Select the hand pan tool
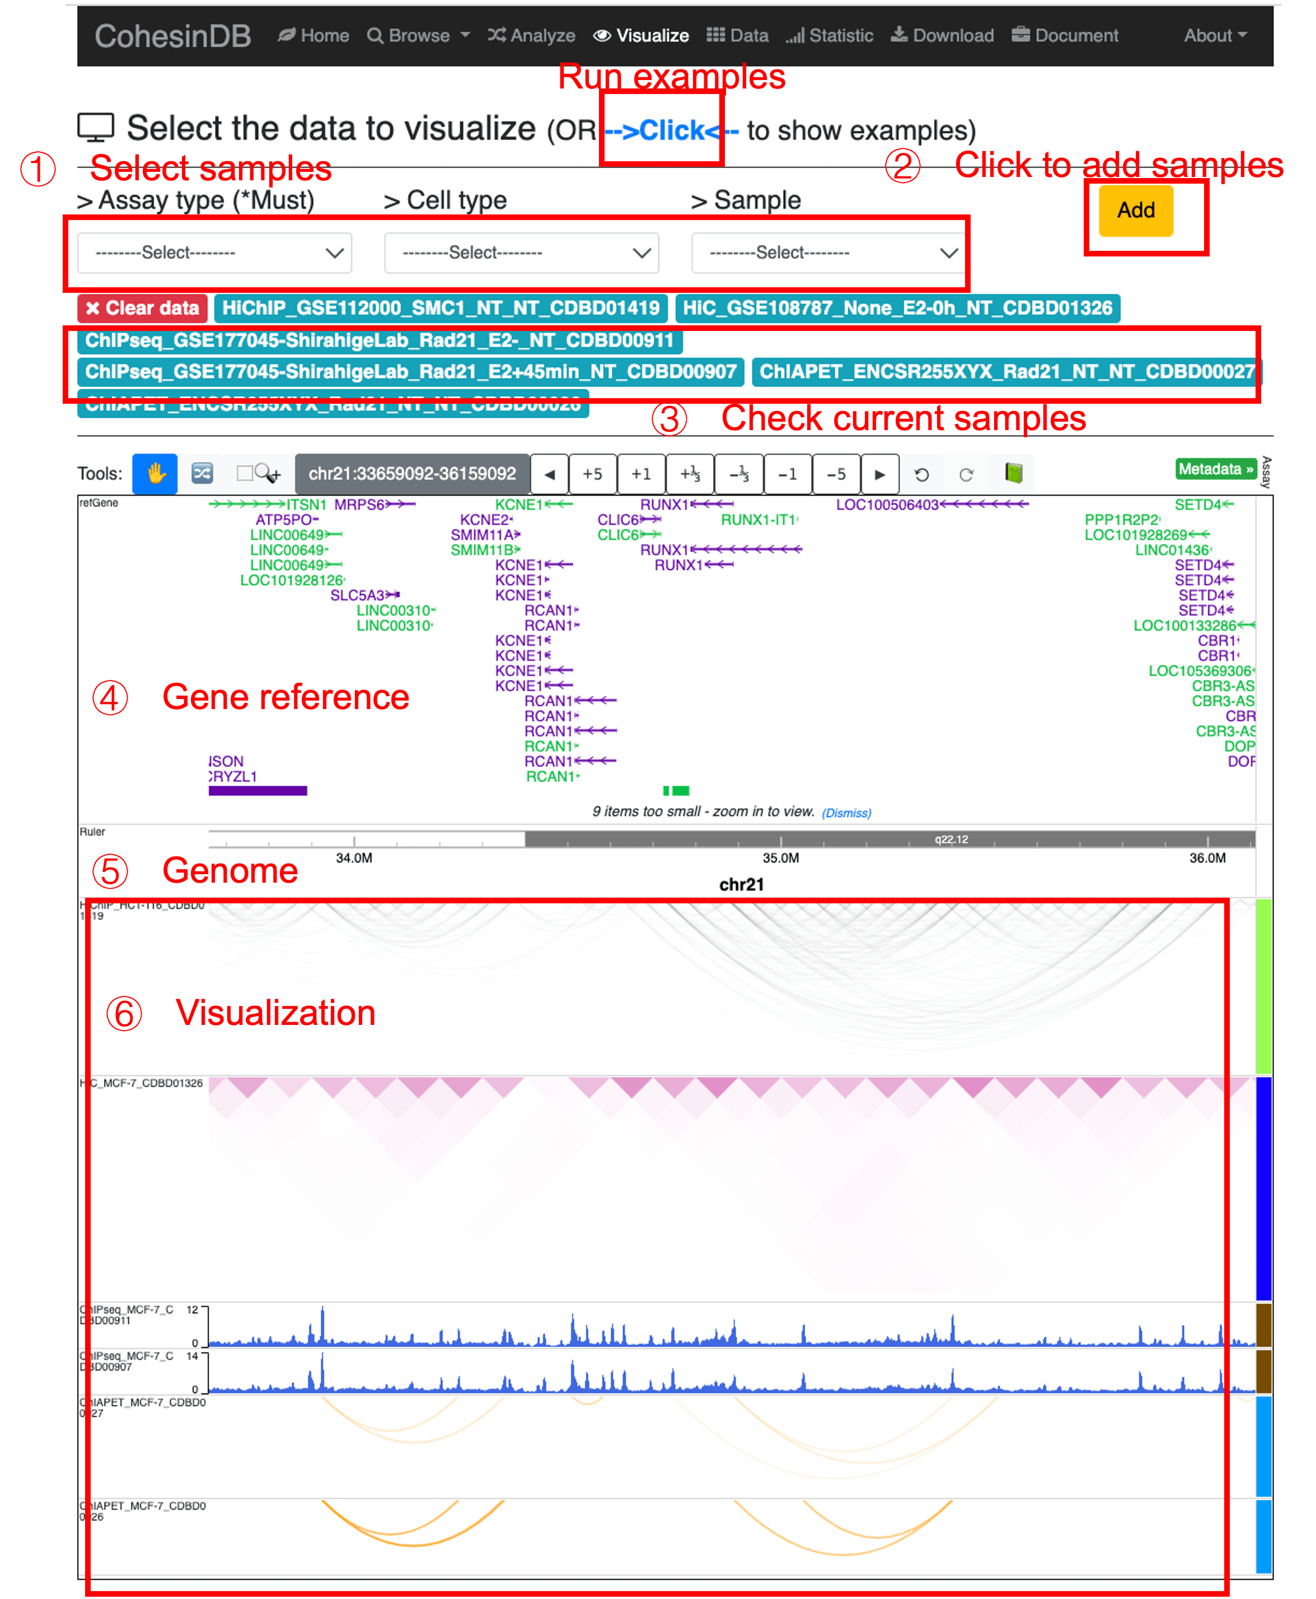Screen dimensions: 1316x1599 pyautogui.click(x=154, y=474)
